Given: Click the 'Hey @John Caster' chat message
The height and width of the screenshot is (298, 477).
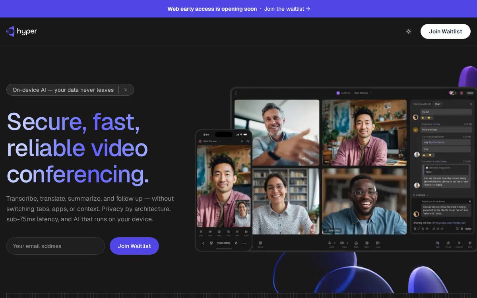Looking at the screenshot, I should coord(446,142).
